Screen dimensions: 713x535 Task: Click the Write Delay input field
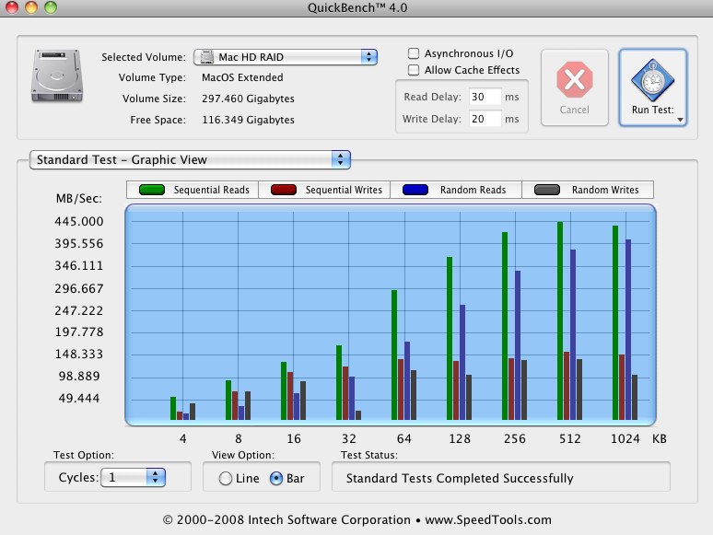coord(485,119)
